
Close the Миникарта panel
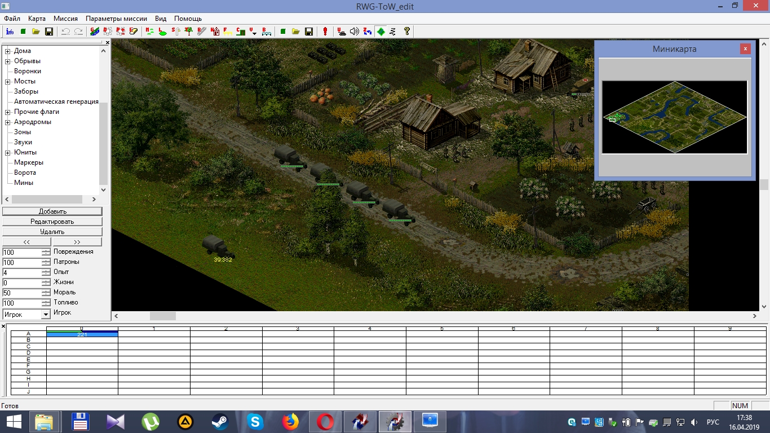[745, 49]
